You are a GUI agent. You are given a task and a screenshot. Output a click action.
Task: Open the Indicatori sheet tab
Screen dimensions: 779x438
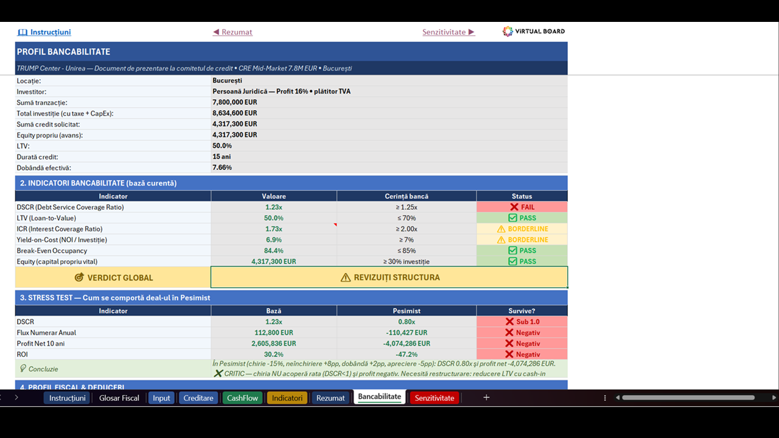[287, 398]
